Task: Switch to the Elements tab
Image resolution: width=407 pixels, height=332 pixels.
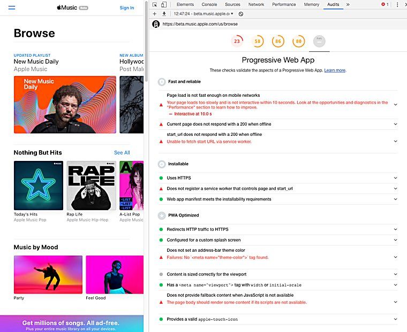Action: (x=185, y=4)
